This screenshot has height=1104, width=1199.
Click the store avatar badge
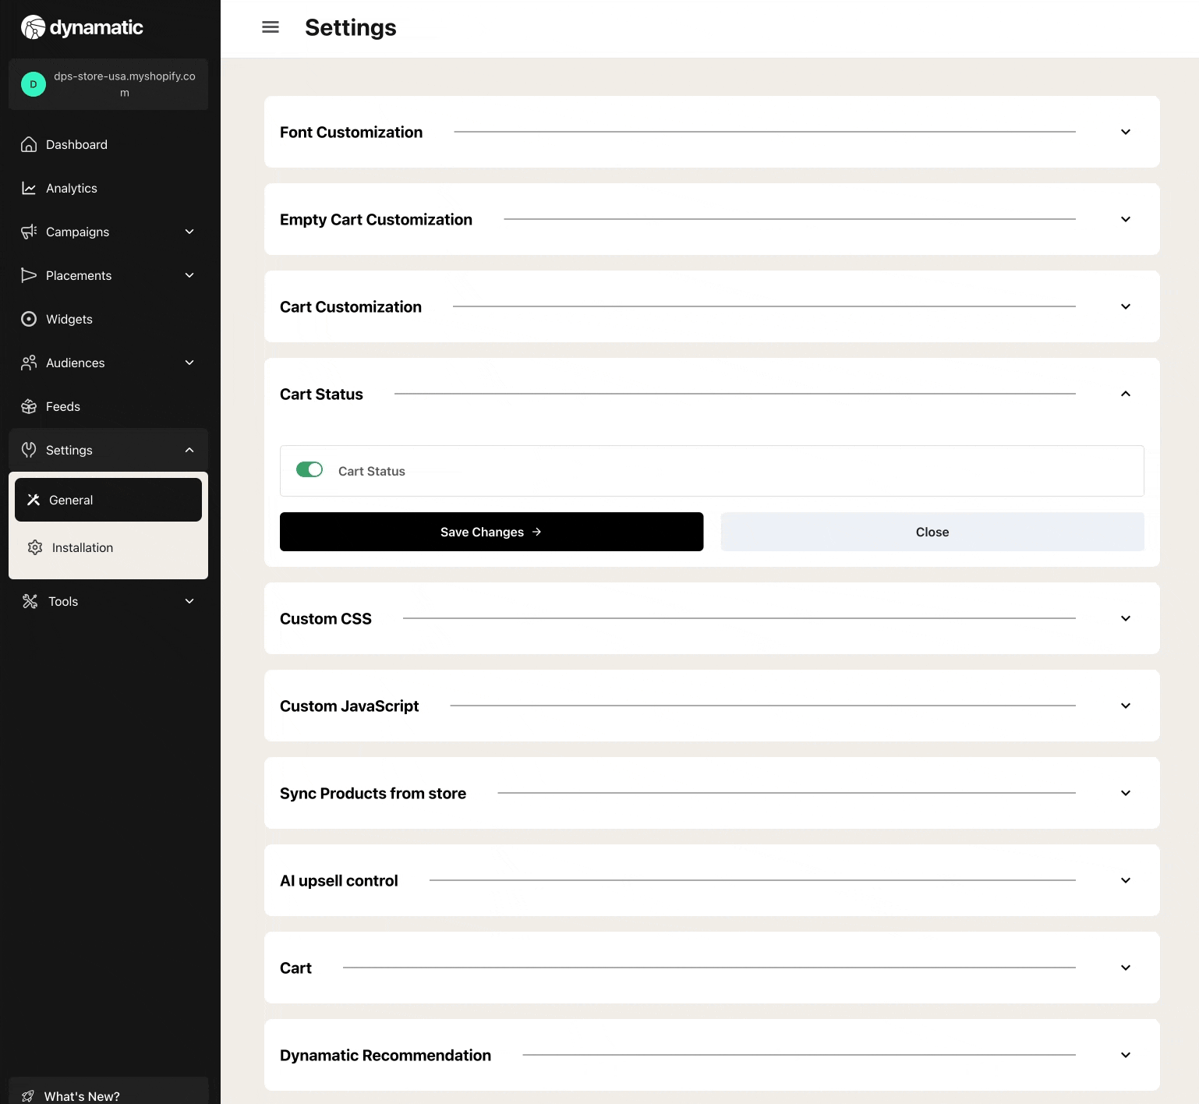34,84
